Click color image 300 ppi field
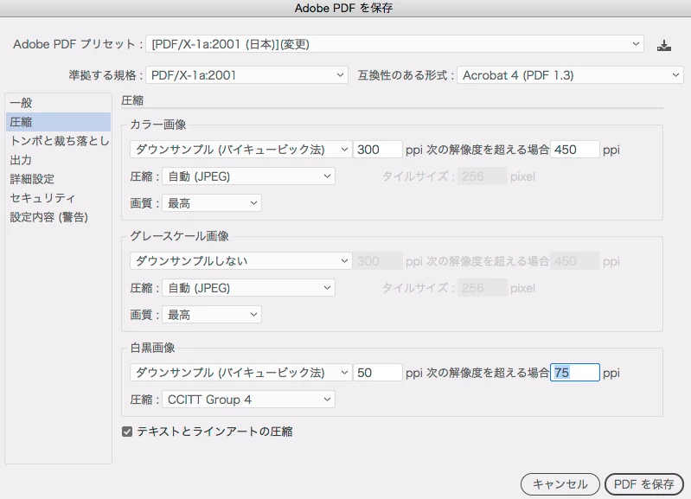The width and height of the screenshot is (691, 499). [x=378, y=150]
